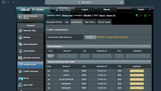Image resolution: width=161 pixels, height=91 pixels.
Task: Click destination '17.242.13.6' cell
Action: pyautogui.click(x=102, y=84)
